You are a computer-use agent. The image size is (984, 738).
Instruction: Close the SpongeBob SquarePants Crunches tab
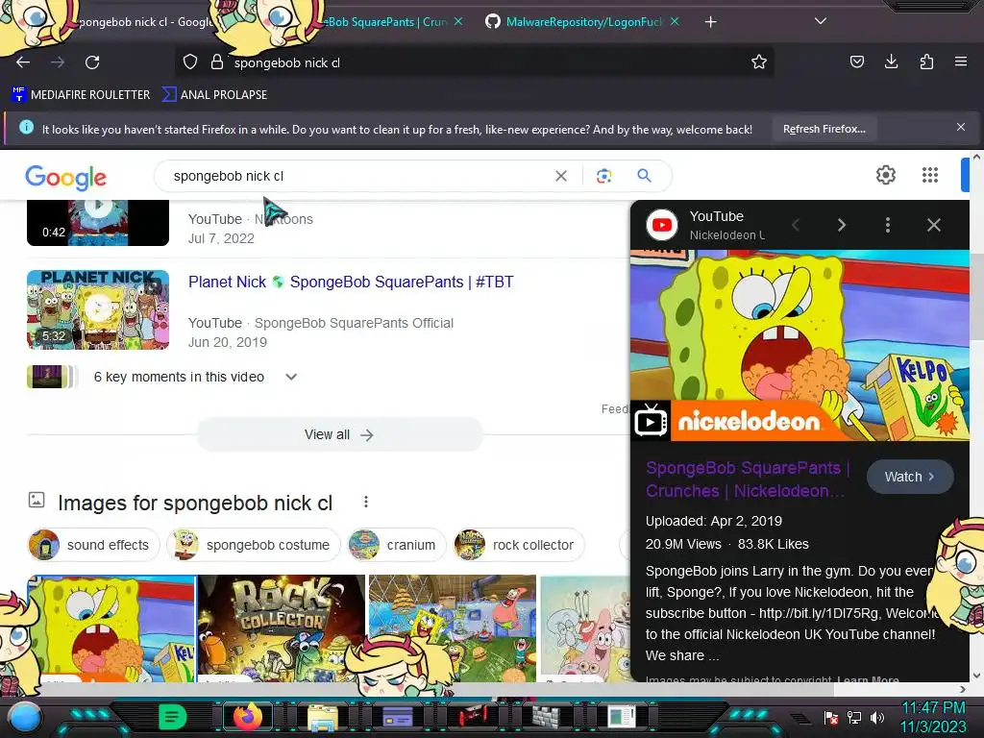tap(458, 21)
